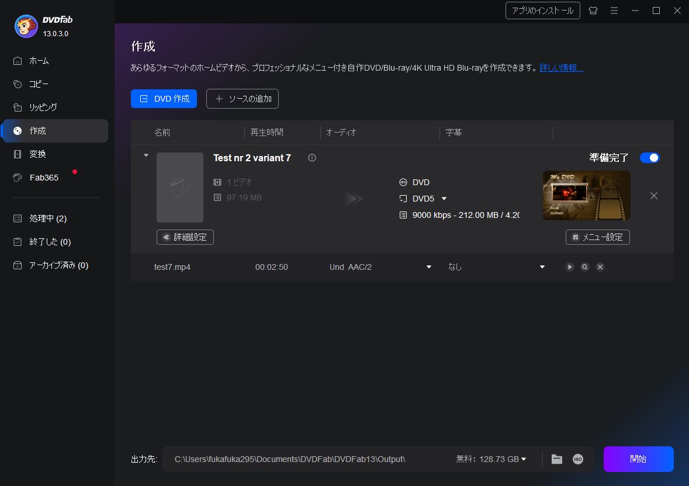This screenshot has width=689, height=486.
Task: Remove the Test nr 2 variant 7 task
Action: pyautogui.click(x=654, y=196)
